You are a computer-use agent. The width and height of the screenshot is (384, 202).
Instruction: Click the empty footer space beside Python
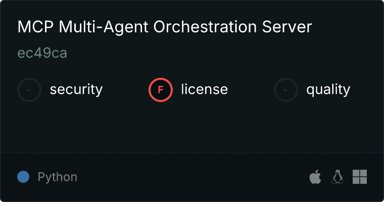pos(192,177)
